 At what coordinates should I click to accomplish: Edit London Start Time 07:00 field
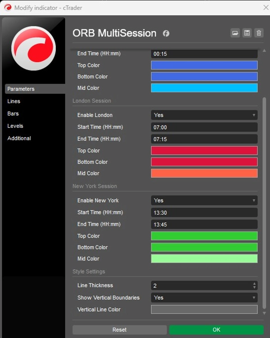coord(204,127)
